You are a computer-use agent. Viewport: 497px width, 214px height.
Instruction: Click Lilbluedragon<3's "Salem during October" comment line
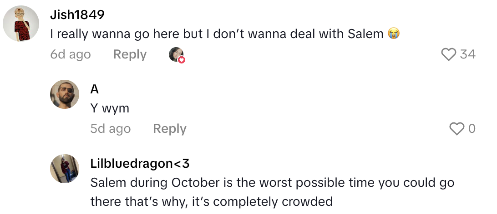(x=272, y=183)
